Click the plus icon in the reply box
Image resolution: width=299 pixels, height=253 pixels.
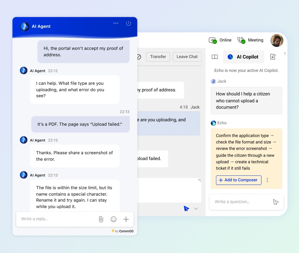point(126,219)
